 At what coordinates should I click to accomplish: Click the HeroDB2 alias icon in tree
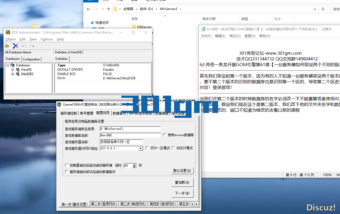18,74
